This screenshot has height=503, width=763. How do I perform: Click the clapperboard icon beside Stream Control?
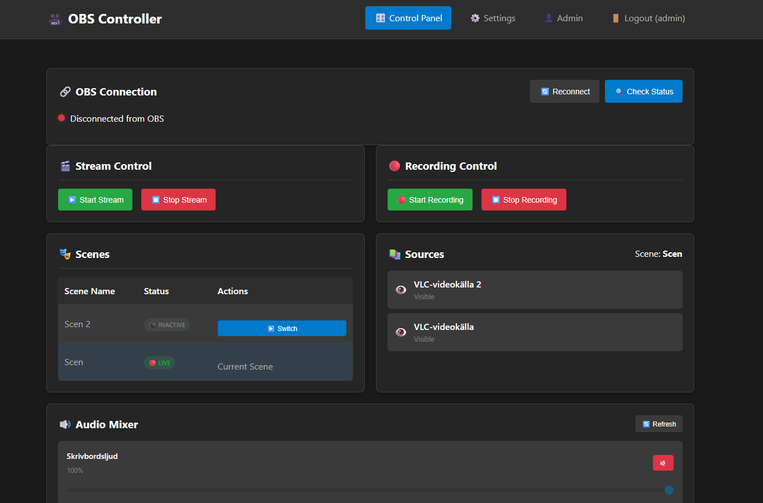point(65,166)
